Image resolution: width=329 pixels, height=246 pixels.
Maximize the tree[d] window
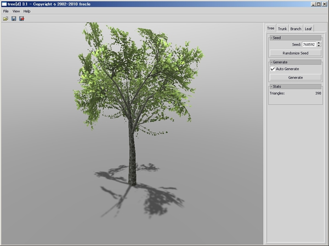[x=318, y=4]
